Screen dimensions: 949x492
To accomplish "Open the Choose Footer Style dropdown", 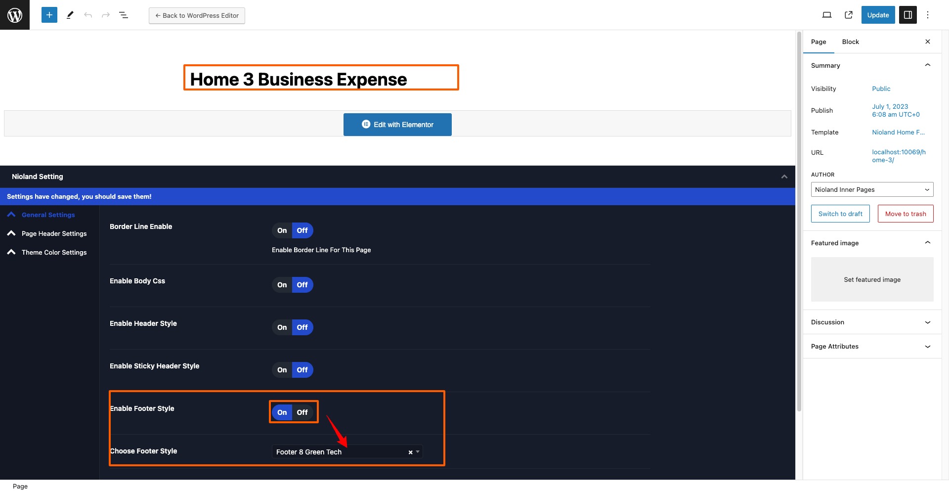I will (346, 452).
